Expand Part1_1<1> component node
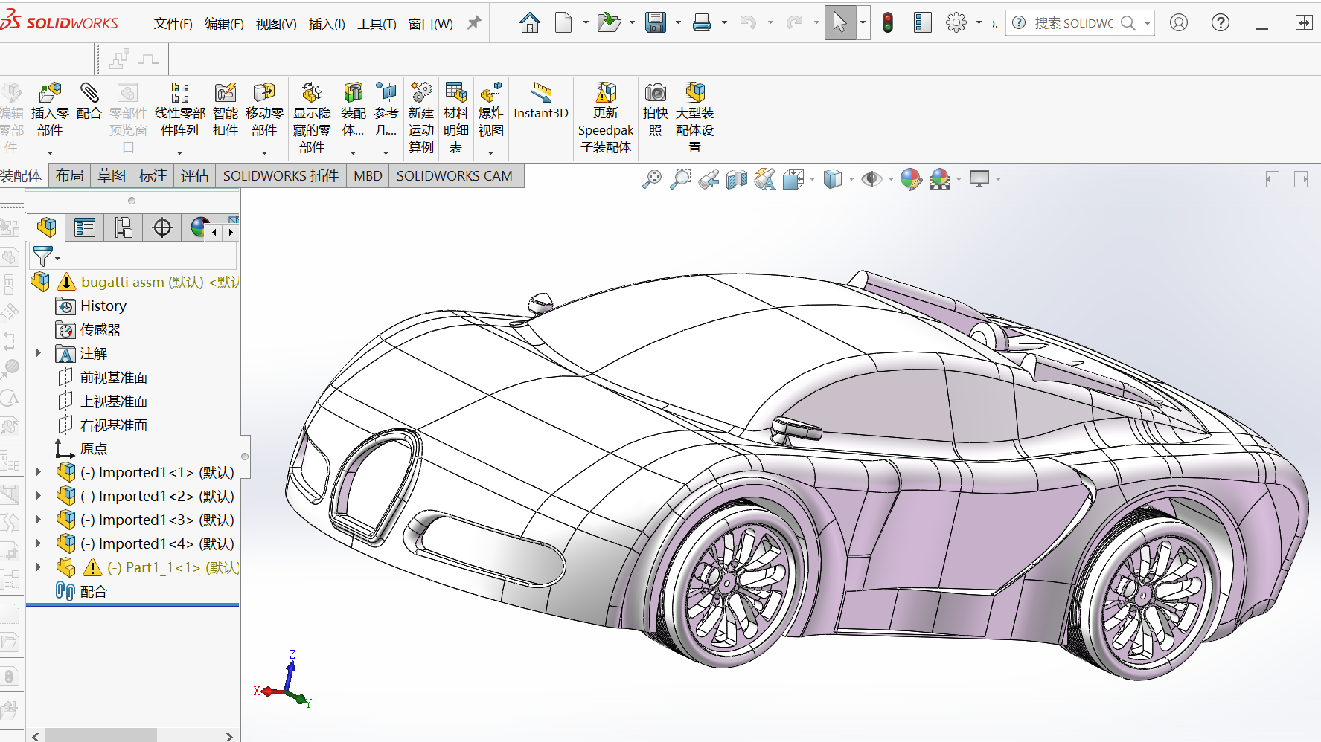1321x742 pixels. pyautogui.click(x=38, y=567)
